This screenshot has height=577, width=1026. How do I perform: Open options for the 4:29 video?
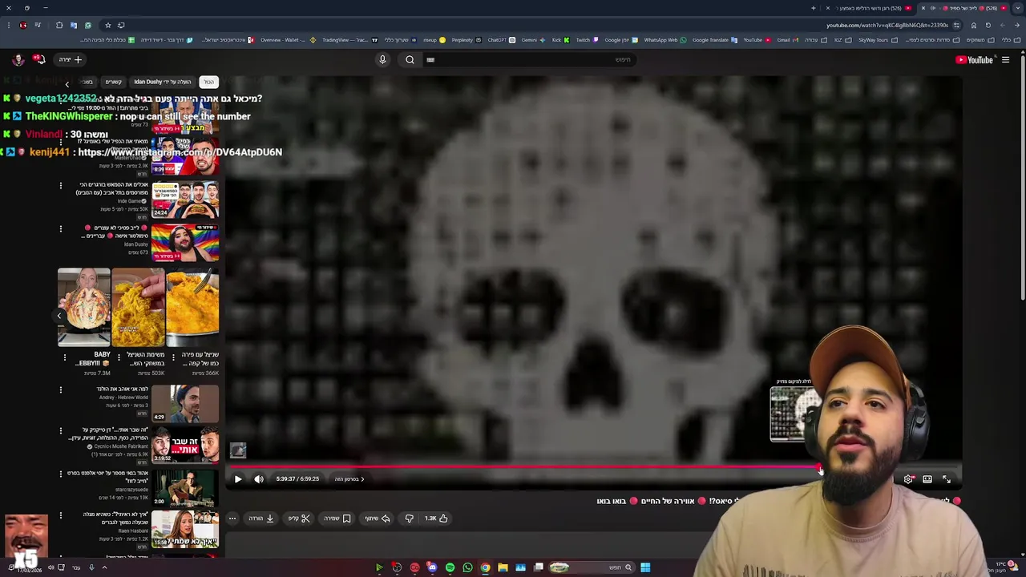tap(61, 390)
